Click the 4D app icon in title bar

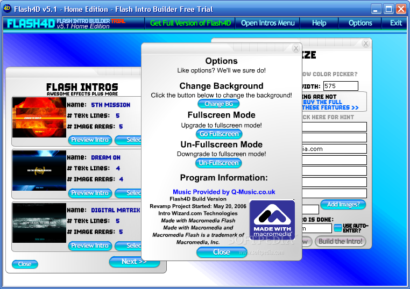[7, 9]
